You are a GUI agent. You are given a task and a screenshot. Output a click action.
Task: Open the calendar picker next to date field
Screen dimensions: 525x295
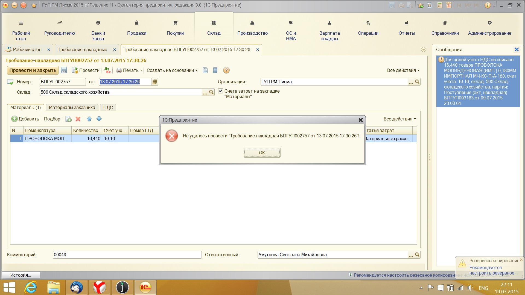[155, 82]
